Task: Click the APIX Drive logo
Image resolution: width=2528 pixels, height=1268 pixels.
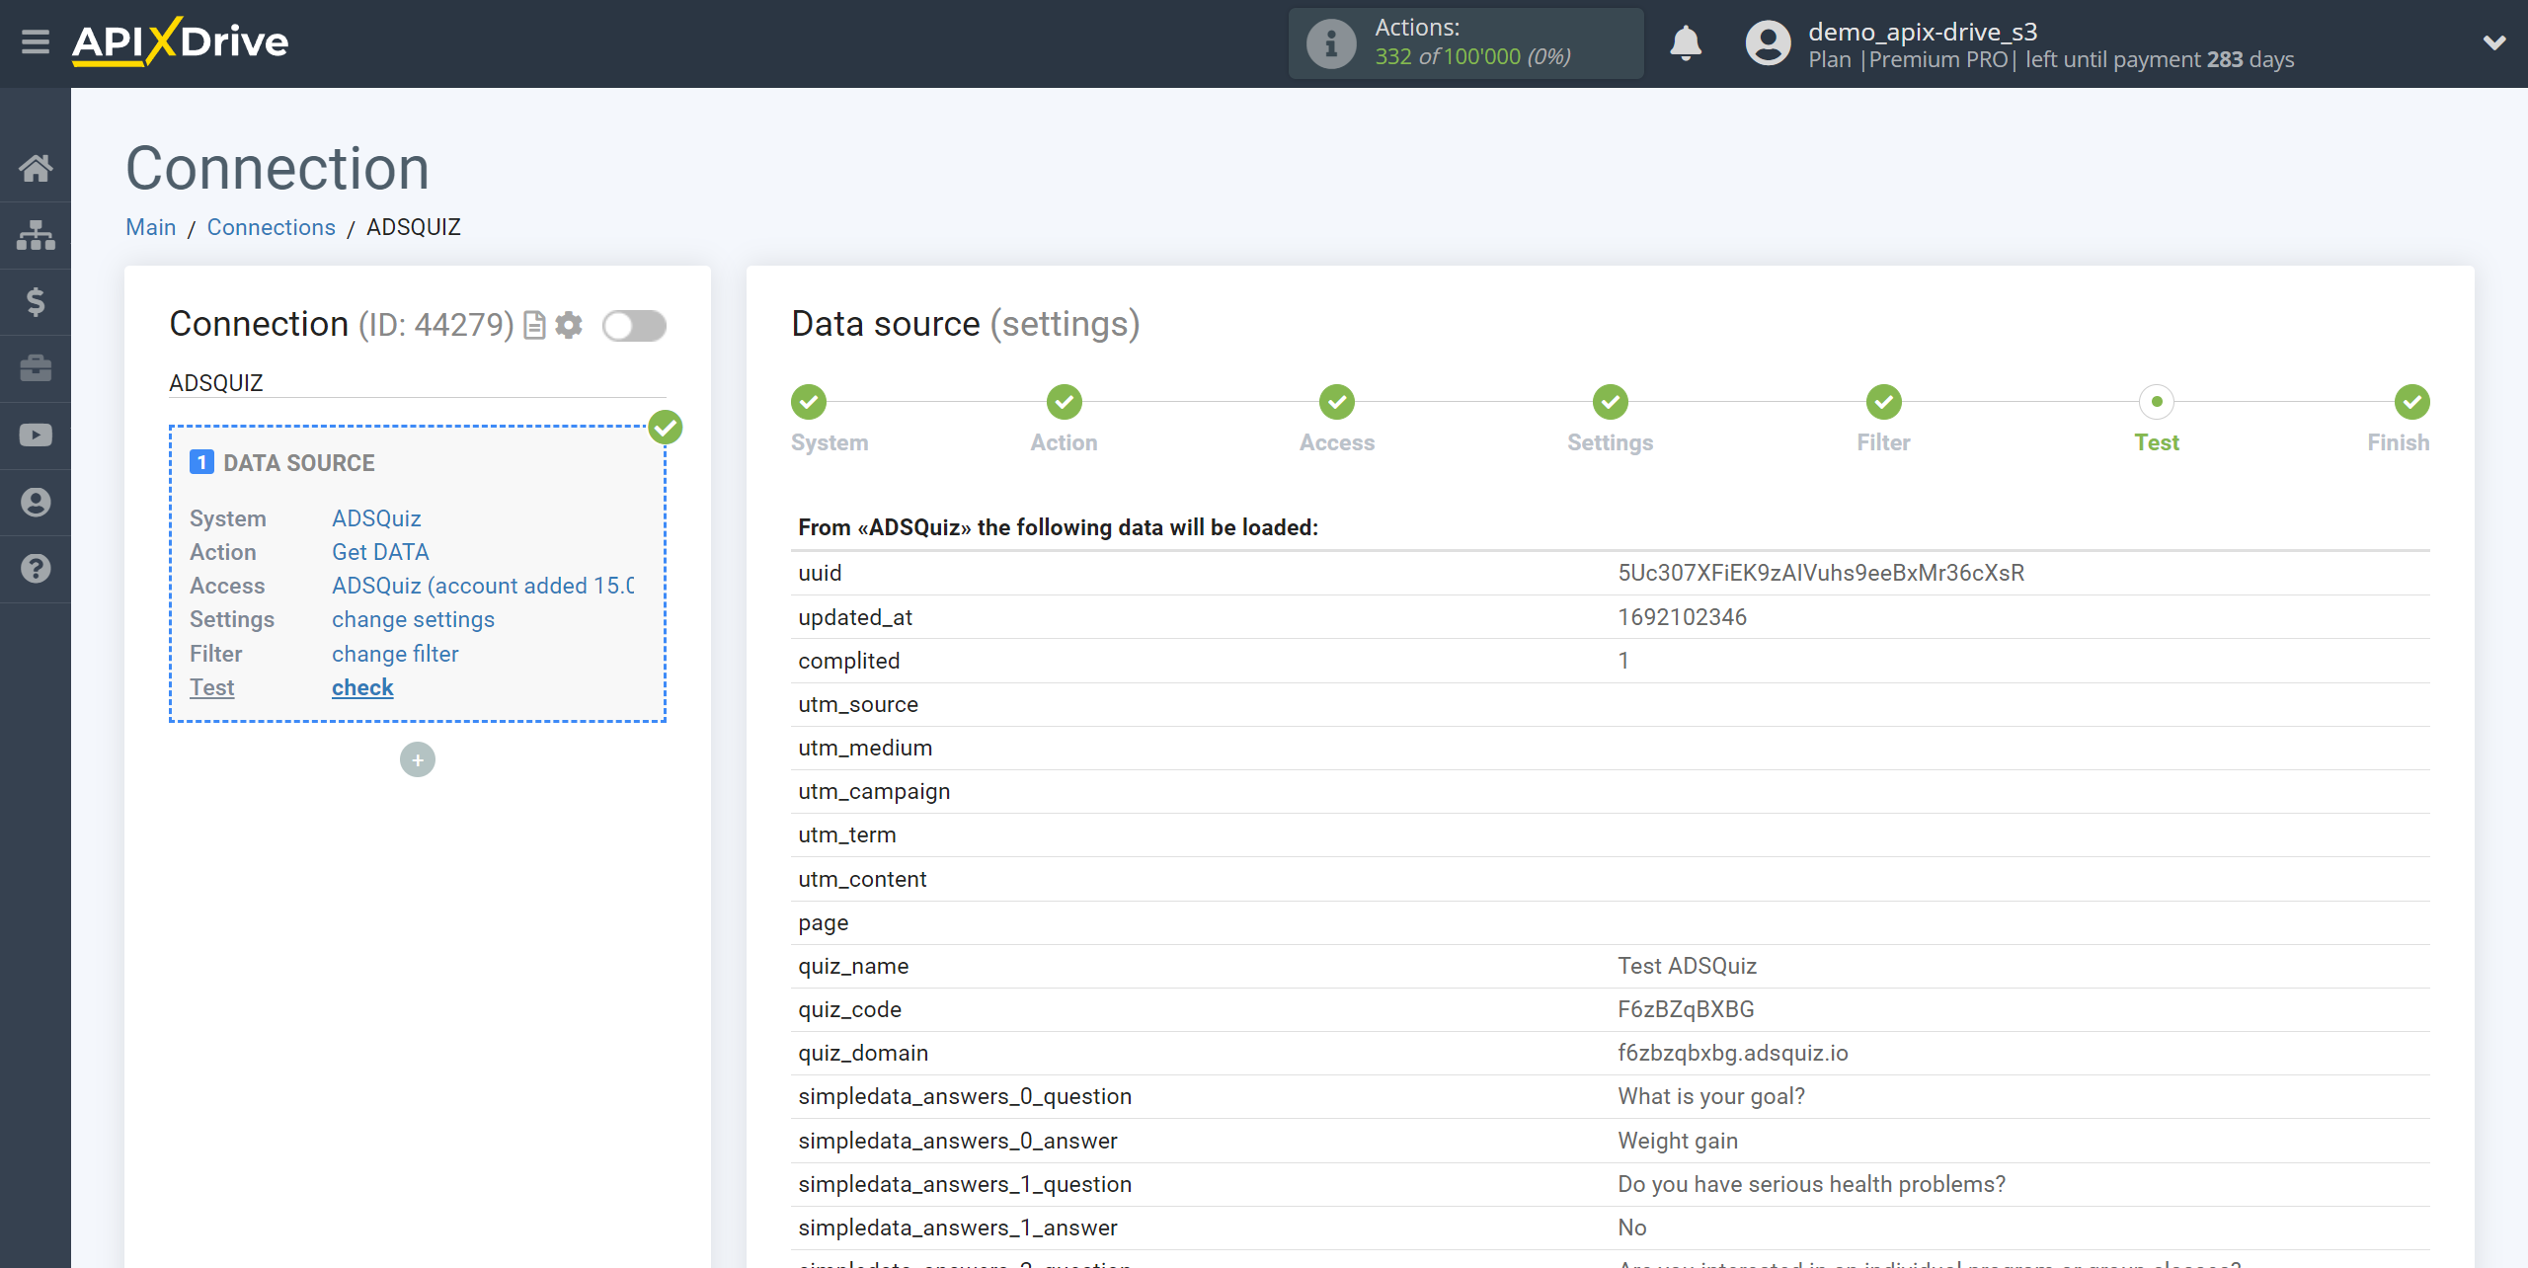Action: pos(181,41)
